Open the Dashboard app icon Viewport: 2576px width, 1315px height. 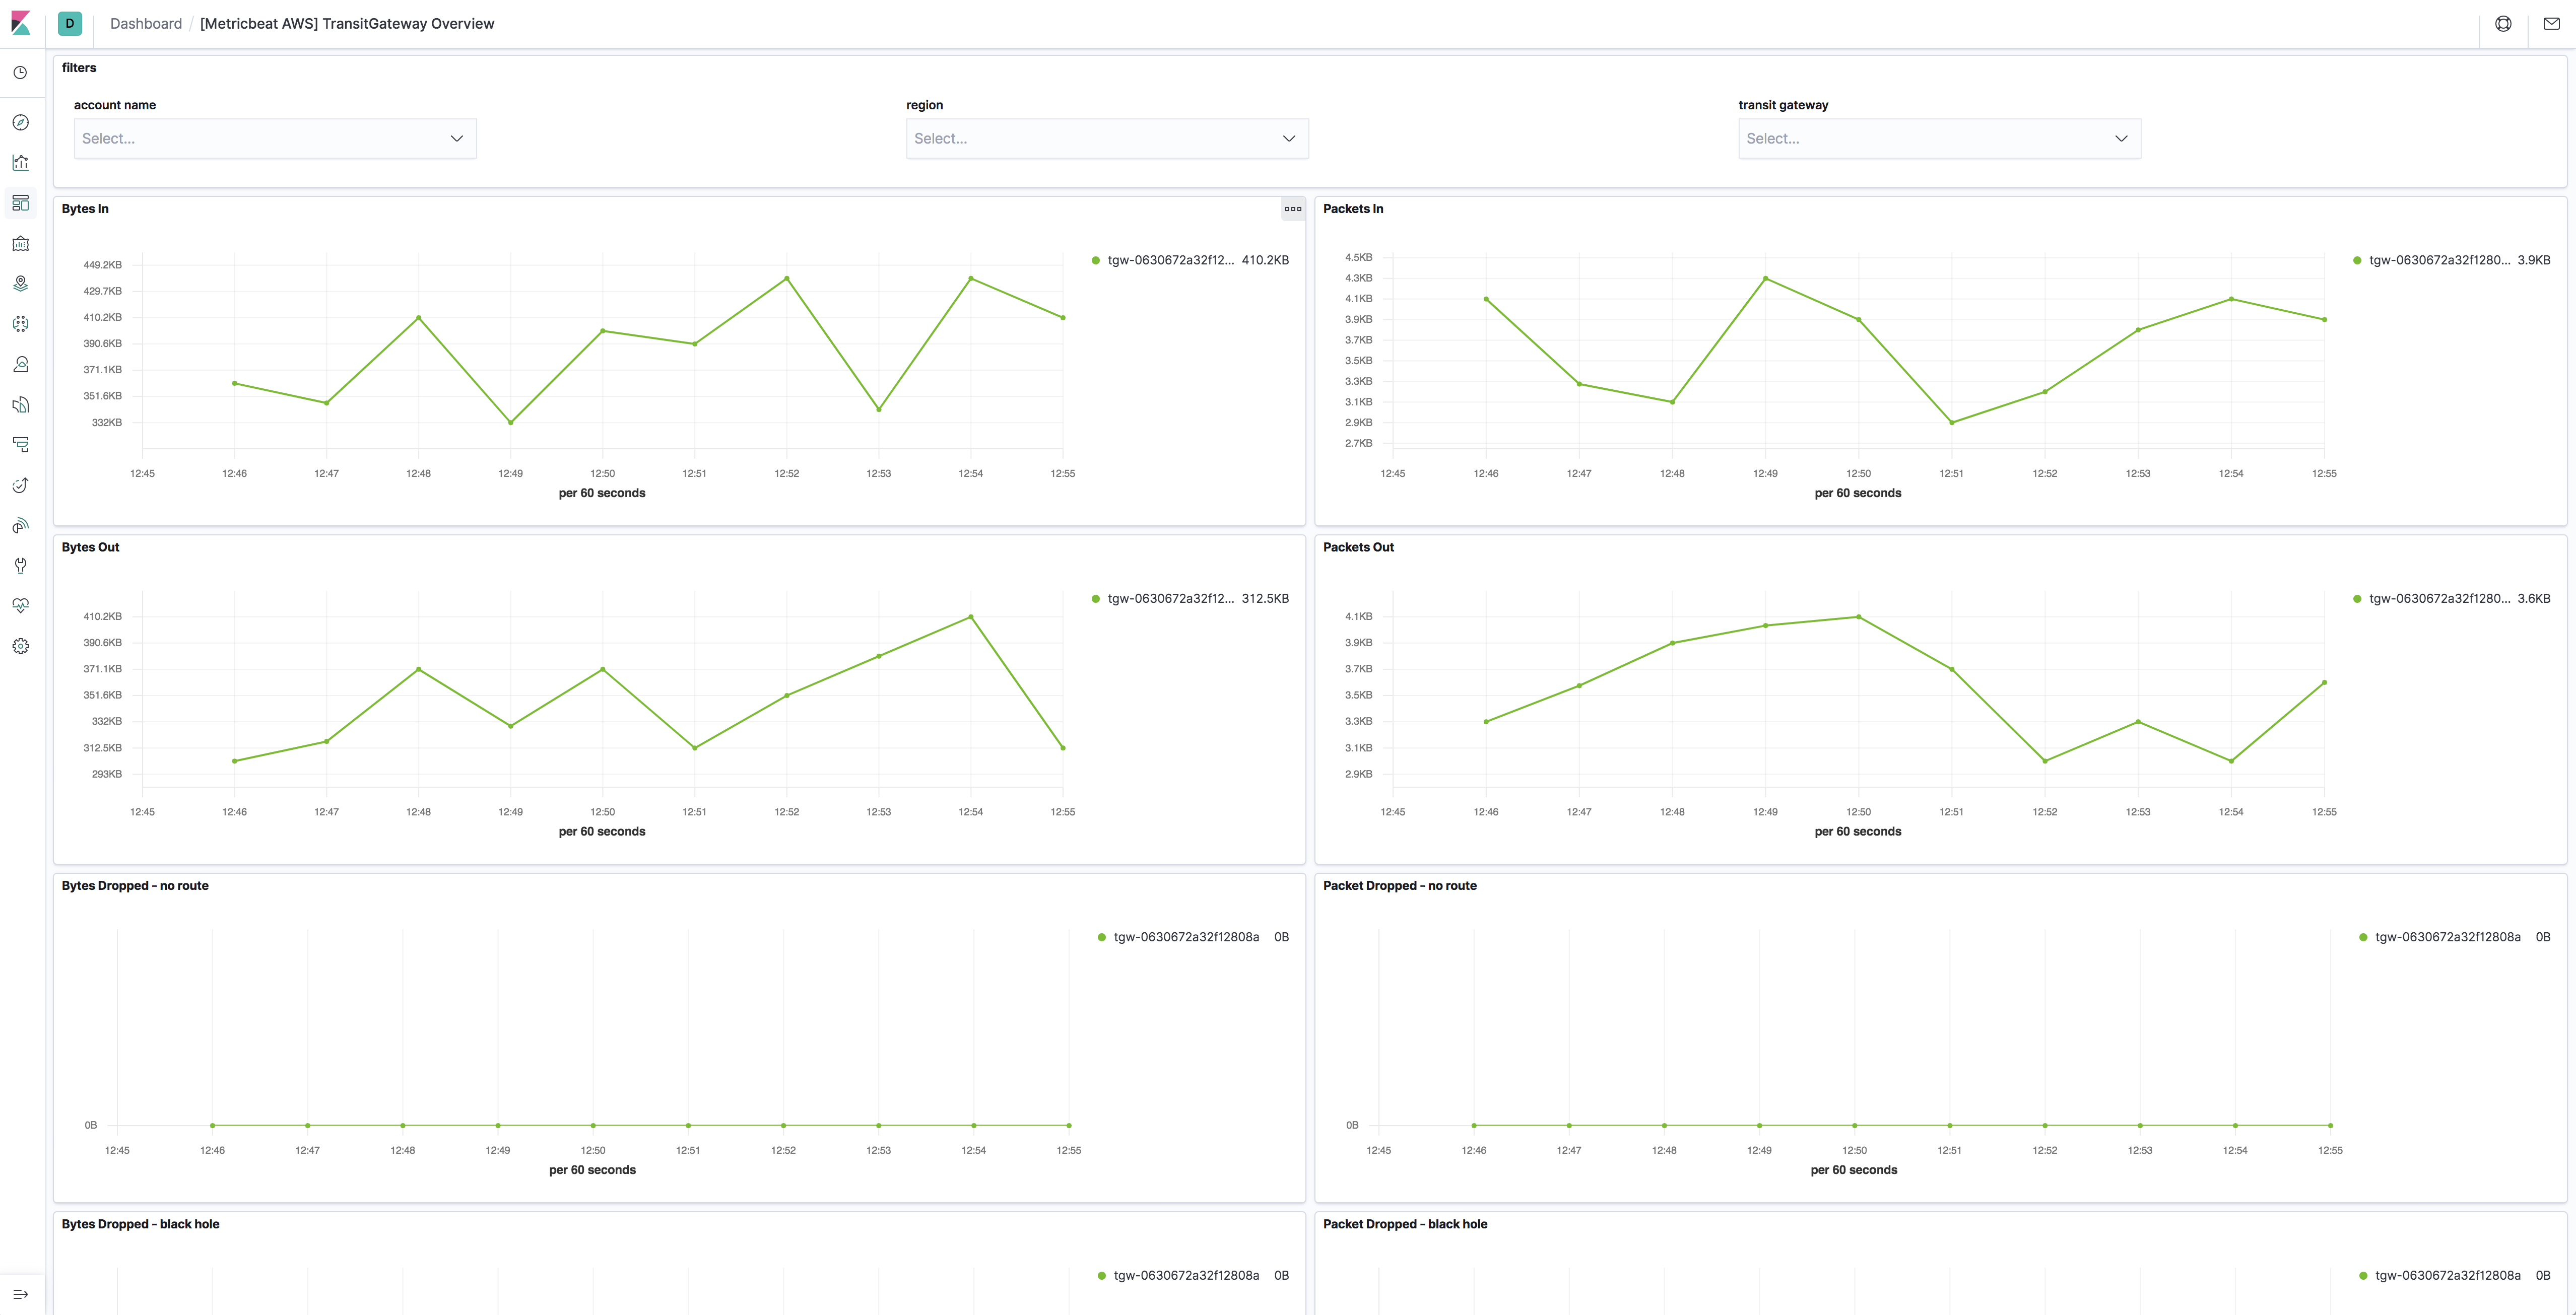pyautogui.click(x=20, y=203)
